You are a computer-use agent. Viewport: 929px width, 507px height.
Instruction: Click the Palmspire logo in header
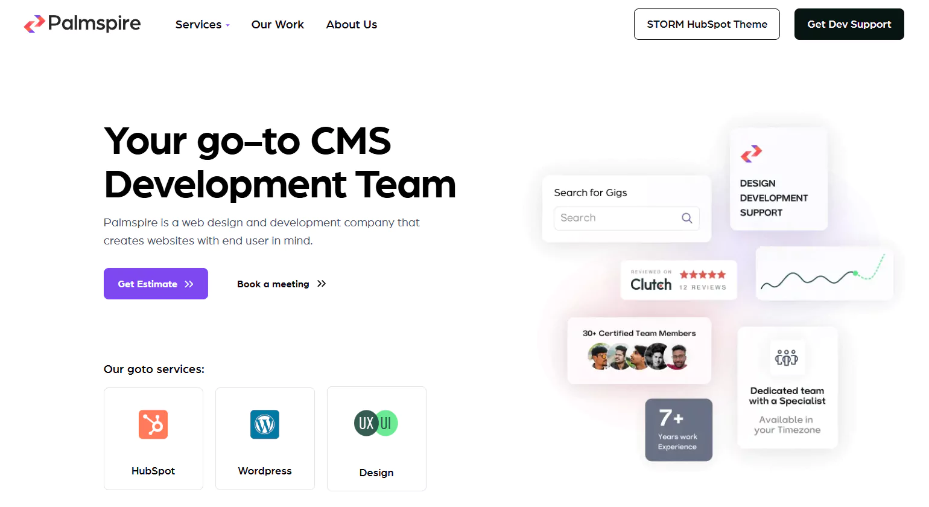point(82,24)
